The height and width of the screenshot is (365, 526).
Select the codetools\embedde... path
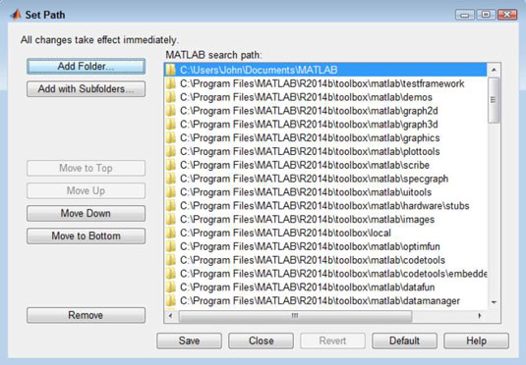325,274
